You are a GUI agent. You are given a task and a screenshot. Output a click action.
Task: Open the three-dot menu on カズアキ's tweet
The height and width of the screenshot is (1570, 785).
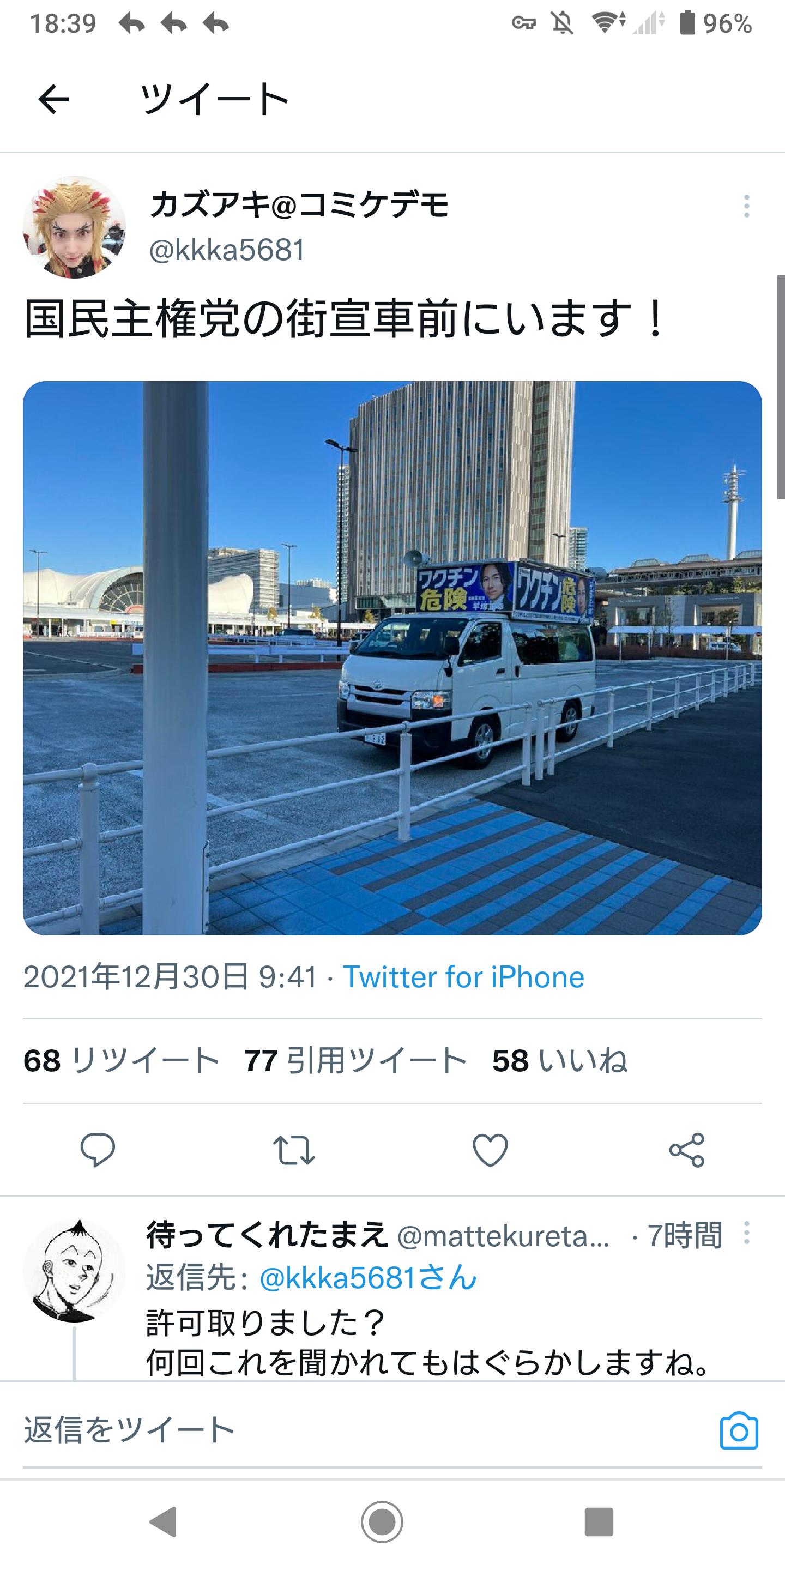point(746,207)
